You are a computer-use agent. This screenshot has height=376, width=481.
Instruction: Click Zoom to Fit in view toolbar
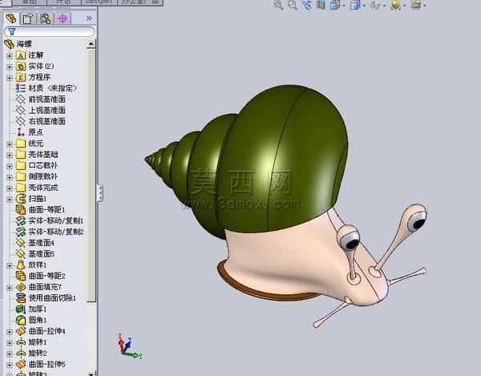278,5
